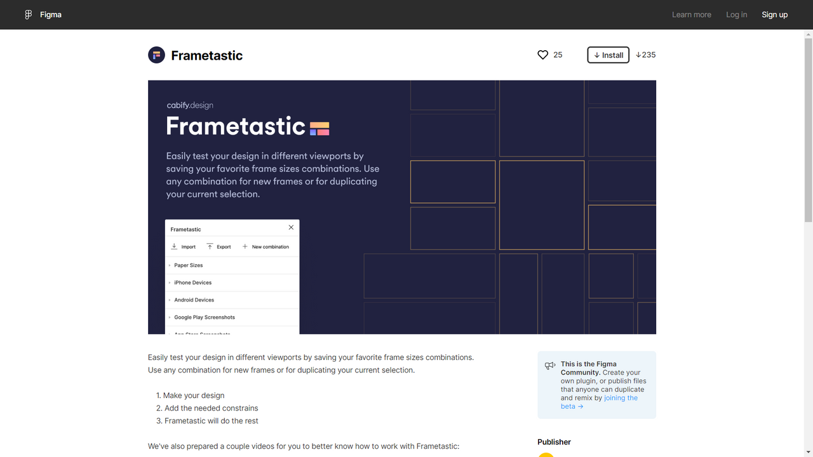Image resolution: width=813 pixels, height=457 pixels.
Task: Click Import in the plugin preview
Action: [x=184, y=247]
